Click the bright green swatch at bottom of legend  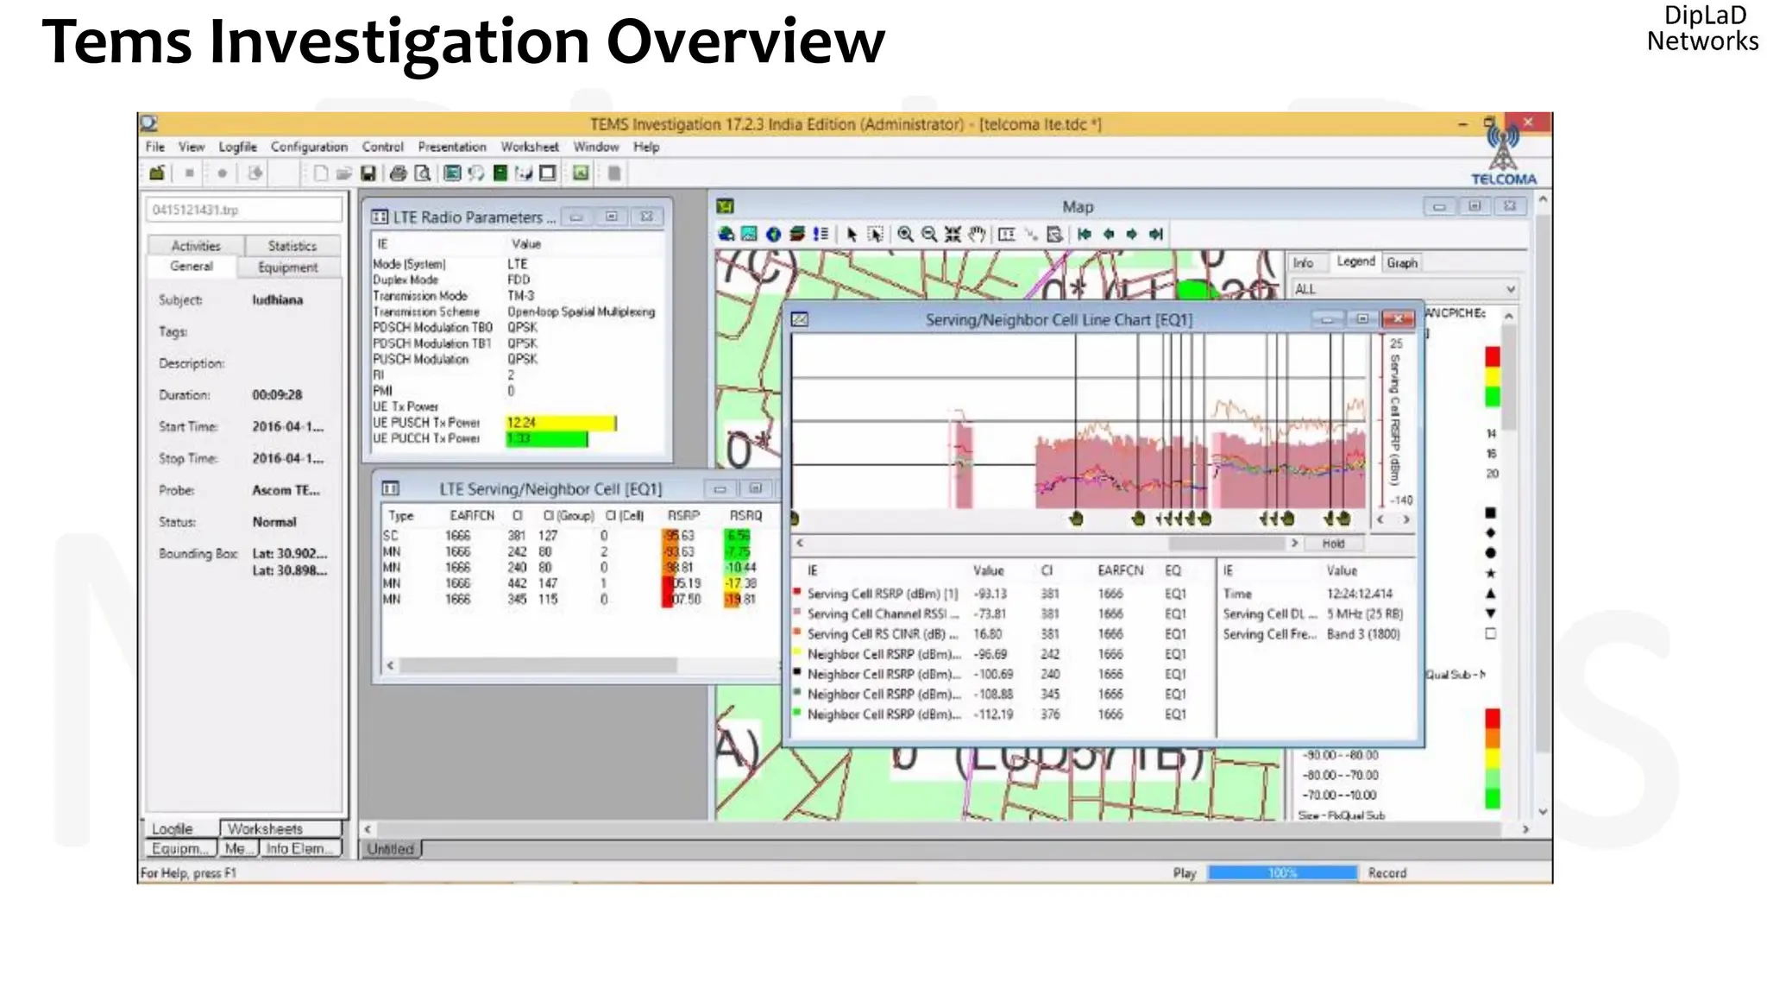pos(1493,799)
